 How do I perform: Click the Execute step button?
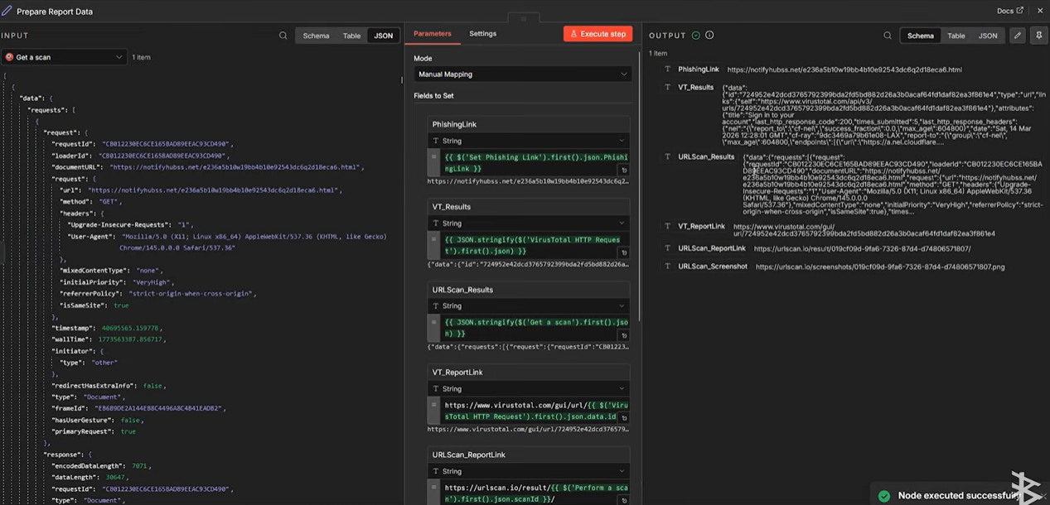click(598, 34)
